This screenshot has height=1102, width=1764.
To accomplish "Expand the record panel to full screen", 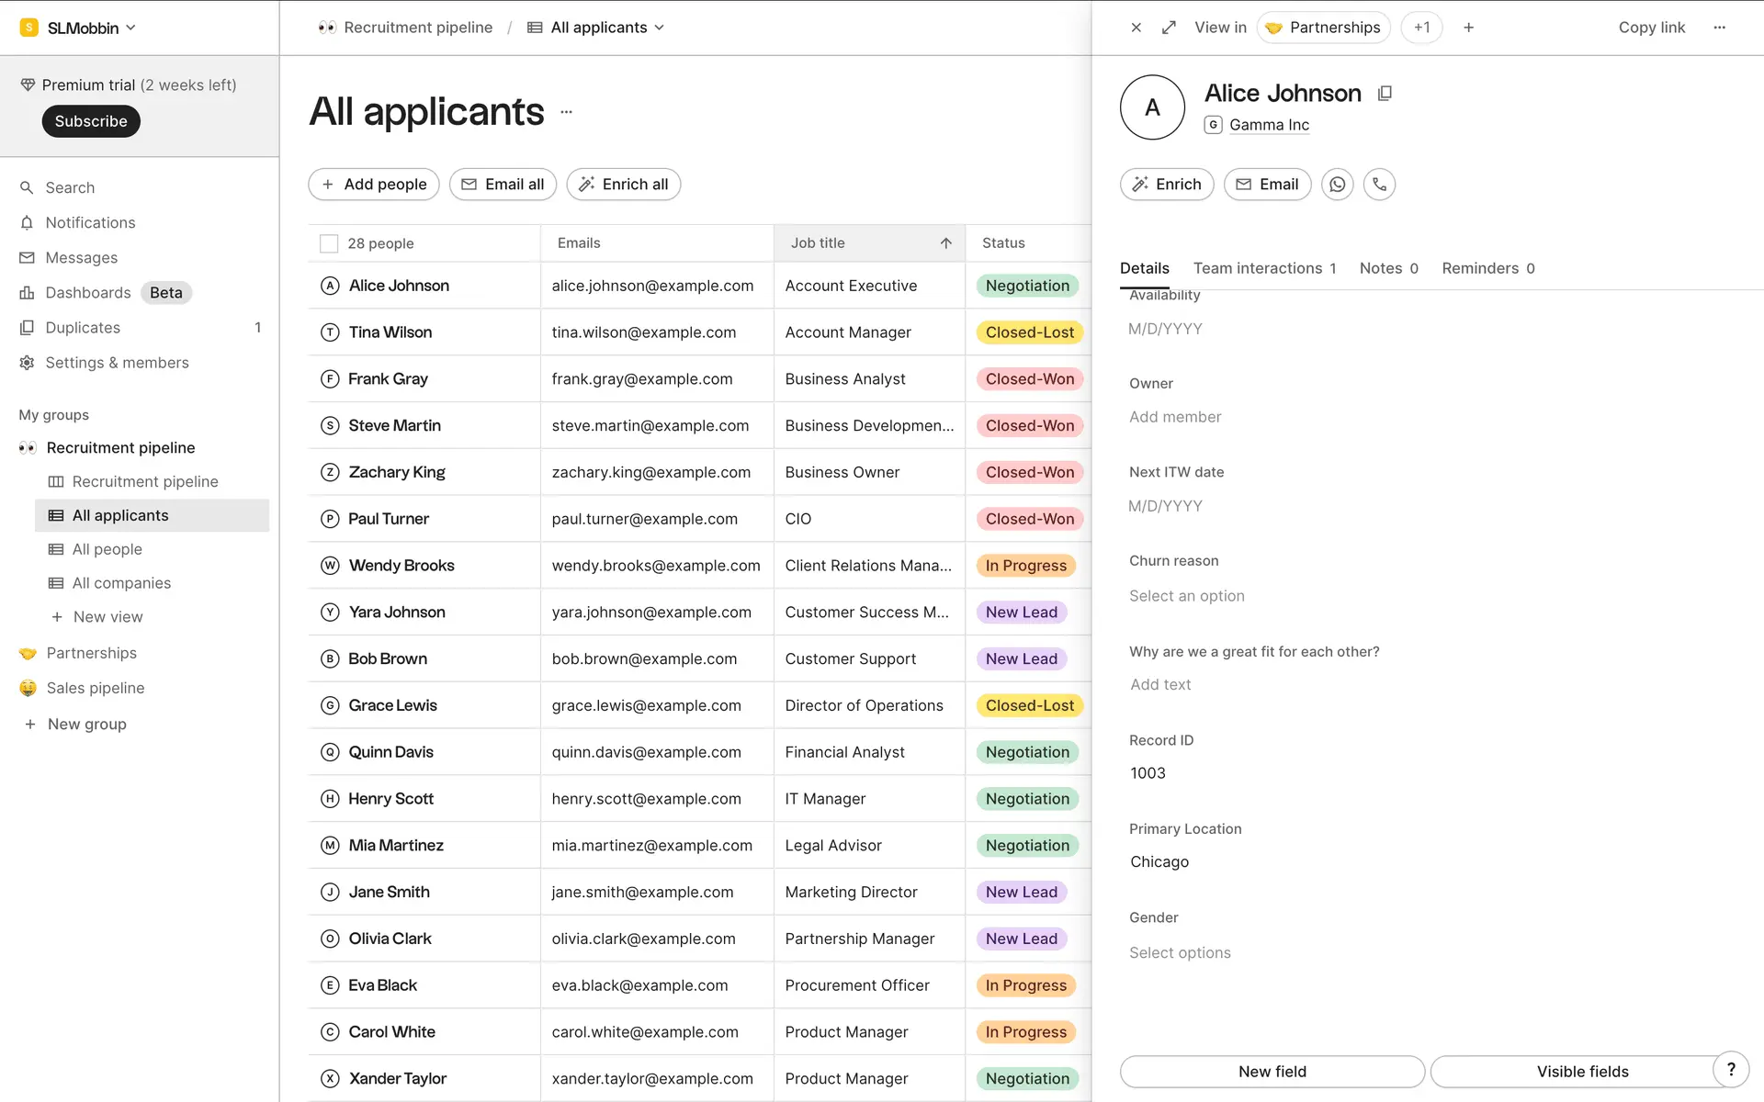I will [x=1169, y=28].
